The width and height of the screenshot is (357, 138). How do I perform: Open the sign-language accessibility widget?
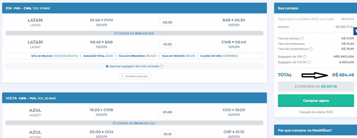(355, 31)
